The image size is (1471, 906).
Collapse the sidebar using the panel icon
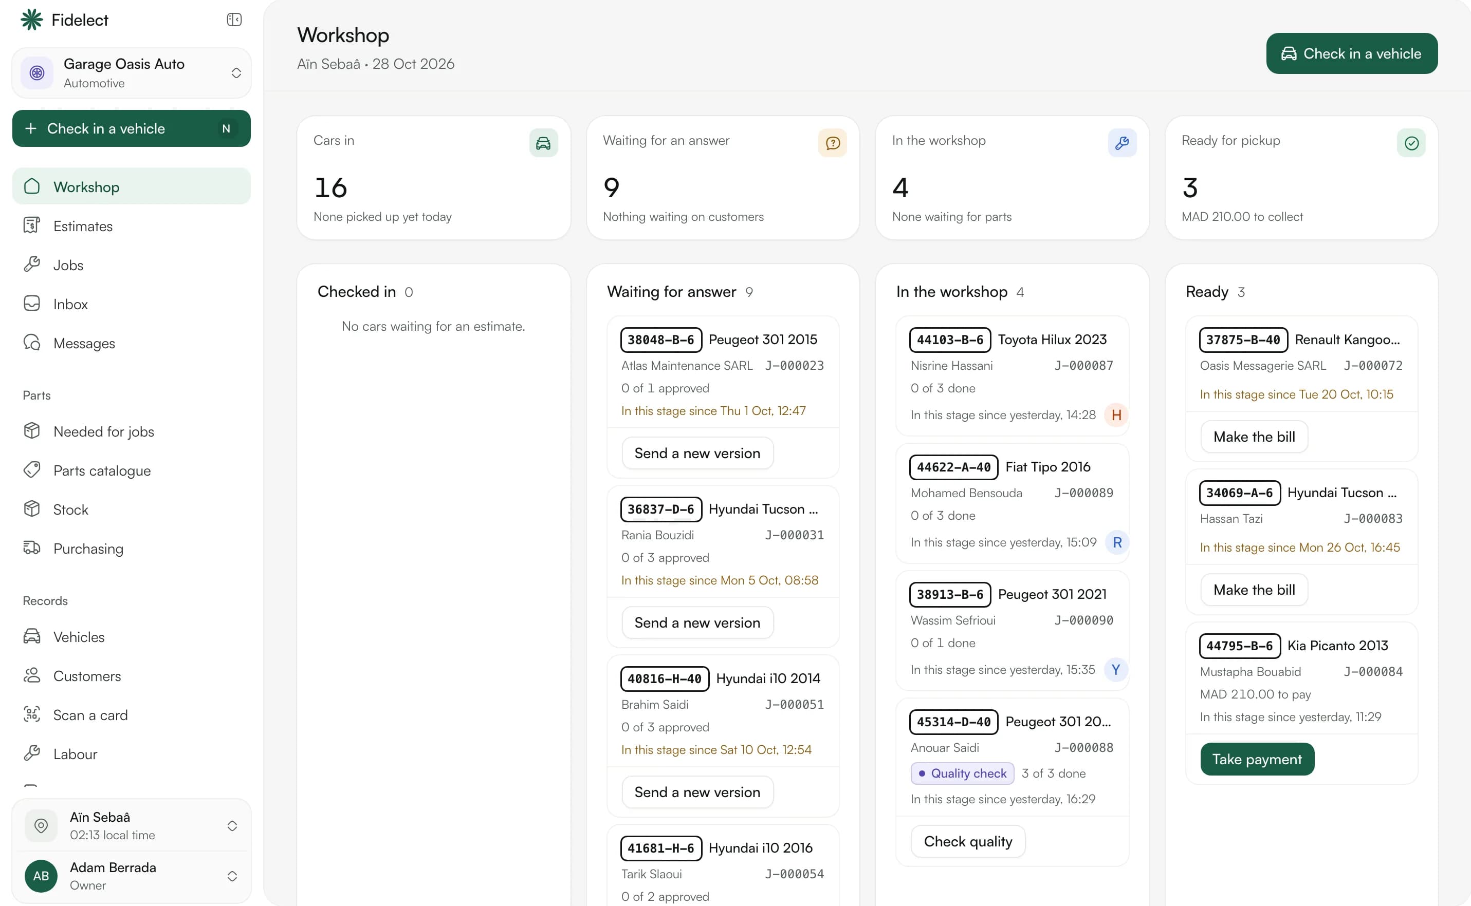pyautogui.click(x=234, y=20)
